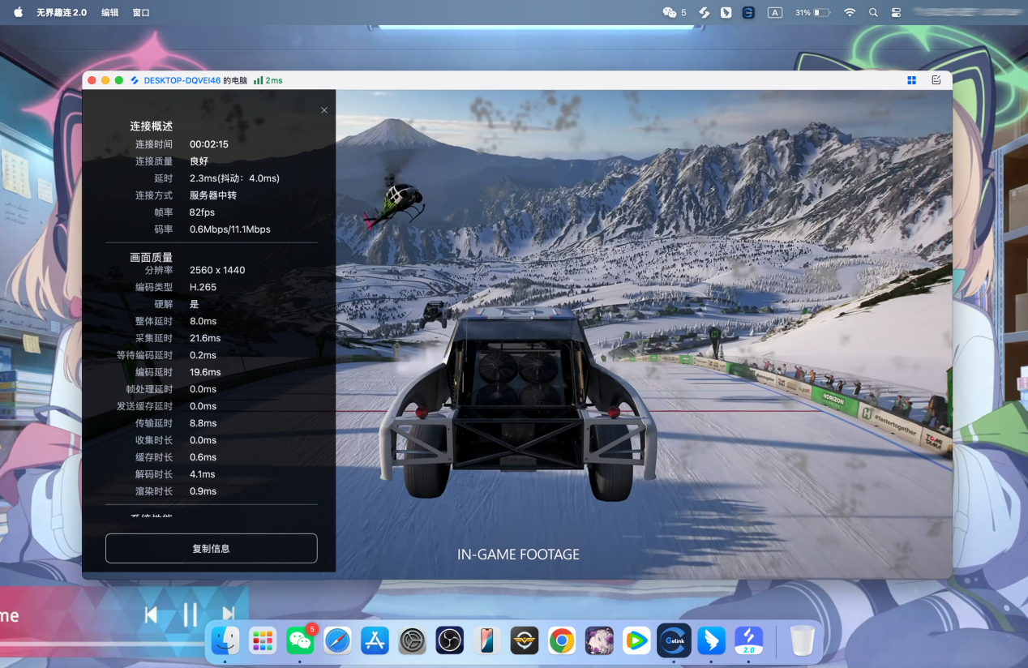Screen dimensions: 1028x668
Task: Open the 无界趣连2.0 app menu
Action: (62, 13)
